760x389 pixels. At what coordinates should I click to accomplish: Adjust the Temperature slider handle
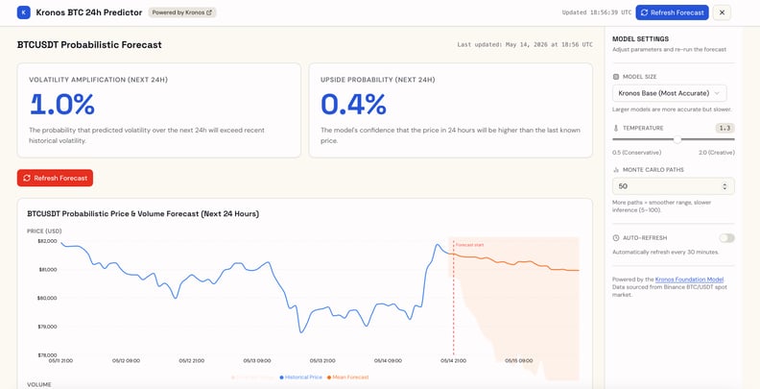coord(677,139)
